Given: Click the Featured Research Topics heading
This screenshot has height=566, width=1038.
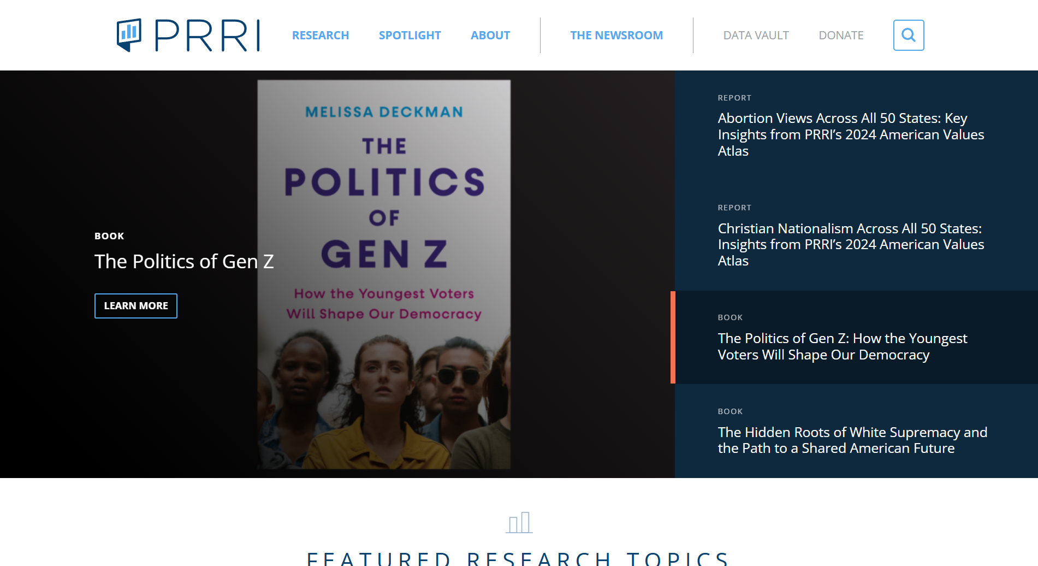Looking at the screenshot, I should pos(519,558).
